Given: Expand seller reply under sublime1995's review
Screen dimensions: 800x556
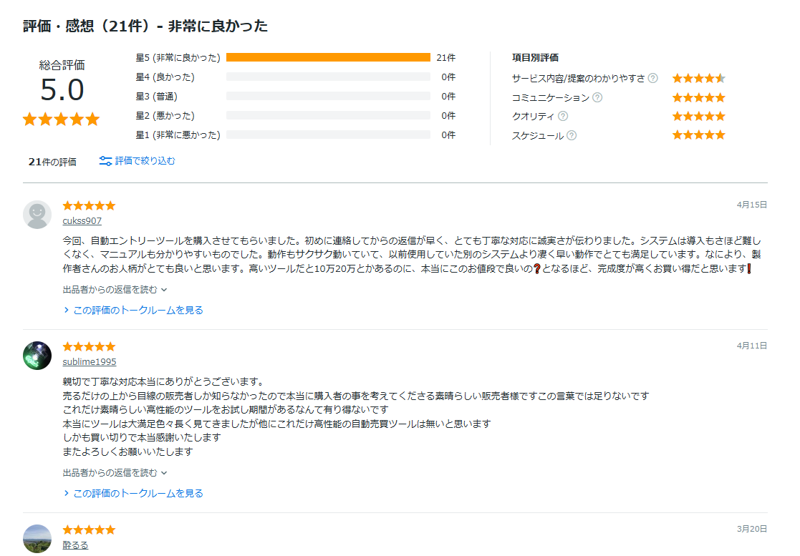Looking at the screenshot, I should 115,473.
